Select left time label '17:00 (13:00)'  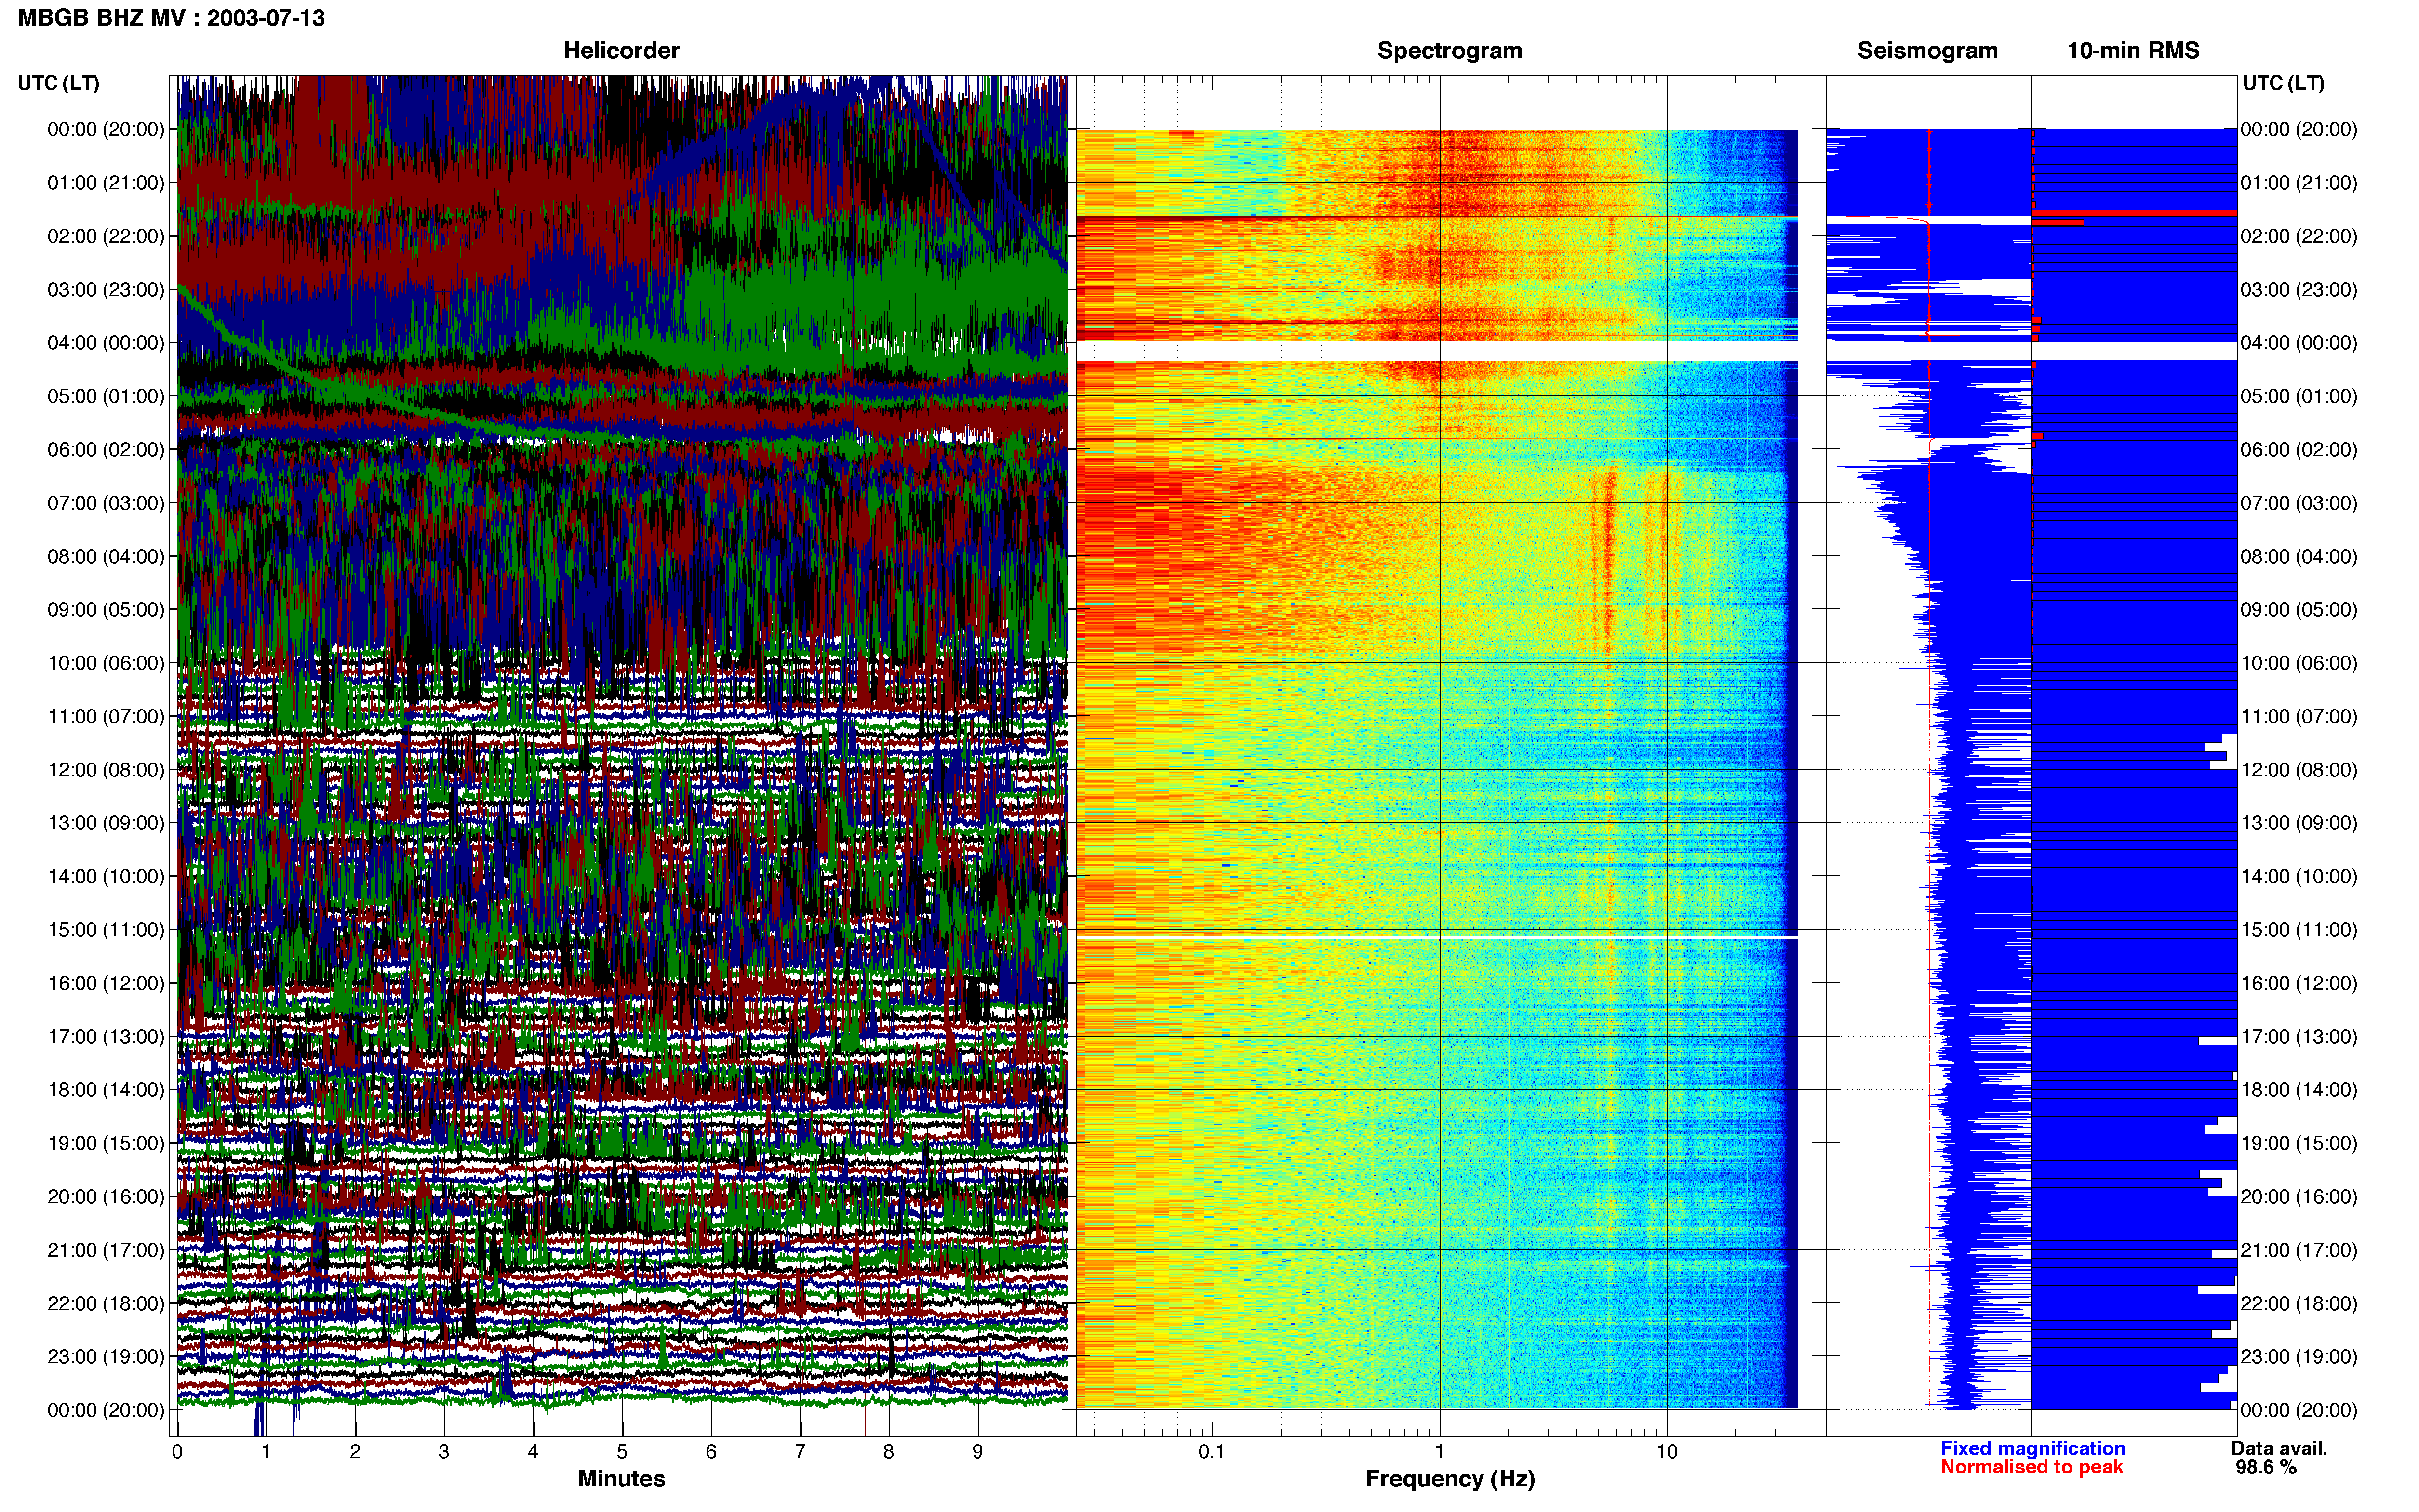coord(106,1037)
